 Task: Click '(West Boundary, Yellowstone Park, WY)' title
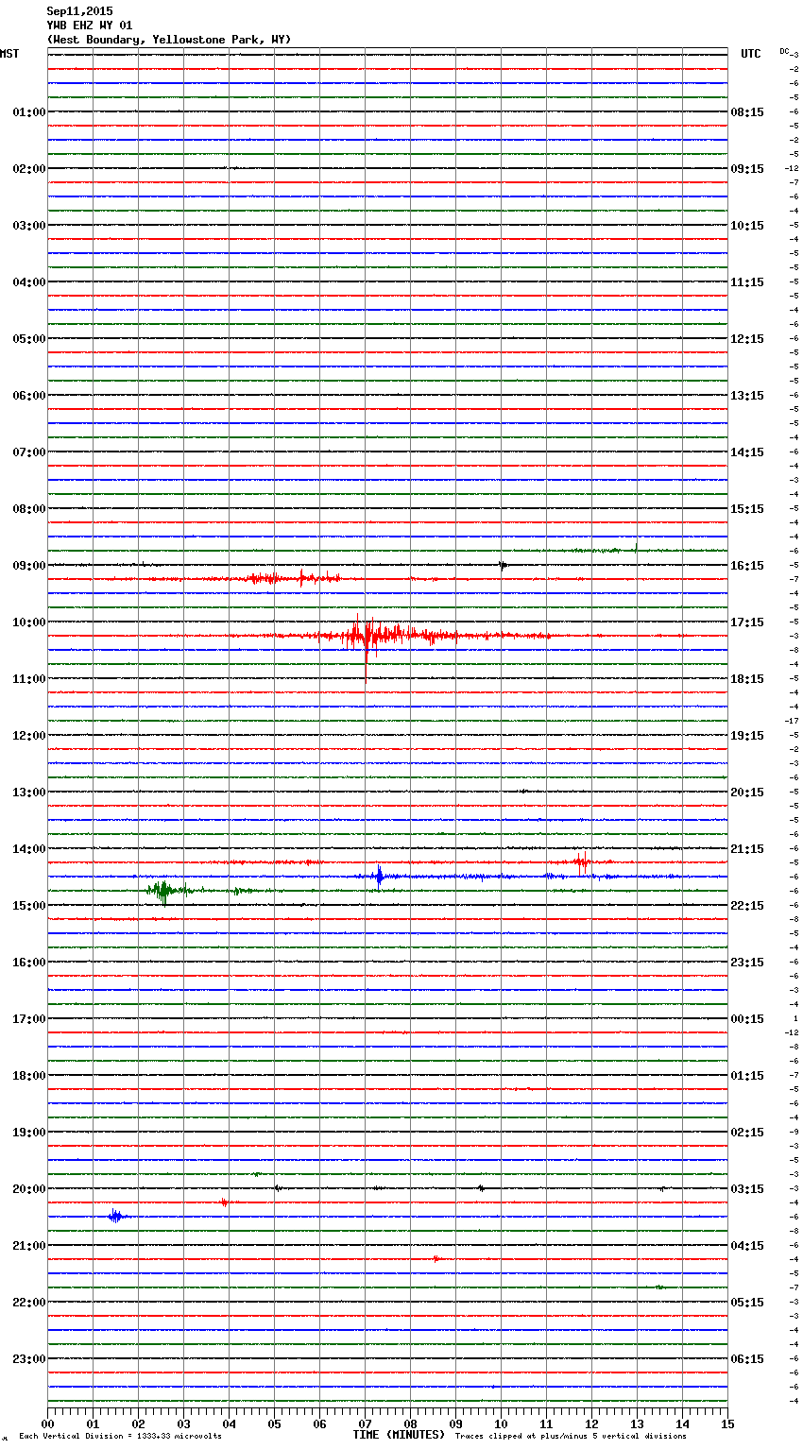point(169,40)
